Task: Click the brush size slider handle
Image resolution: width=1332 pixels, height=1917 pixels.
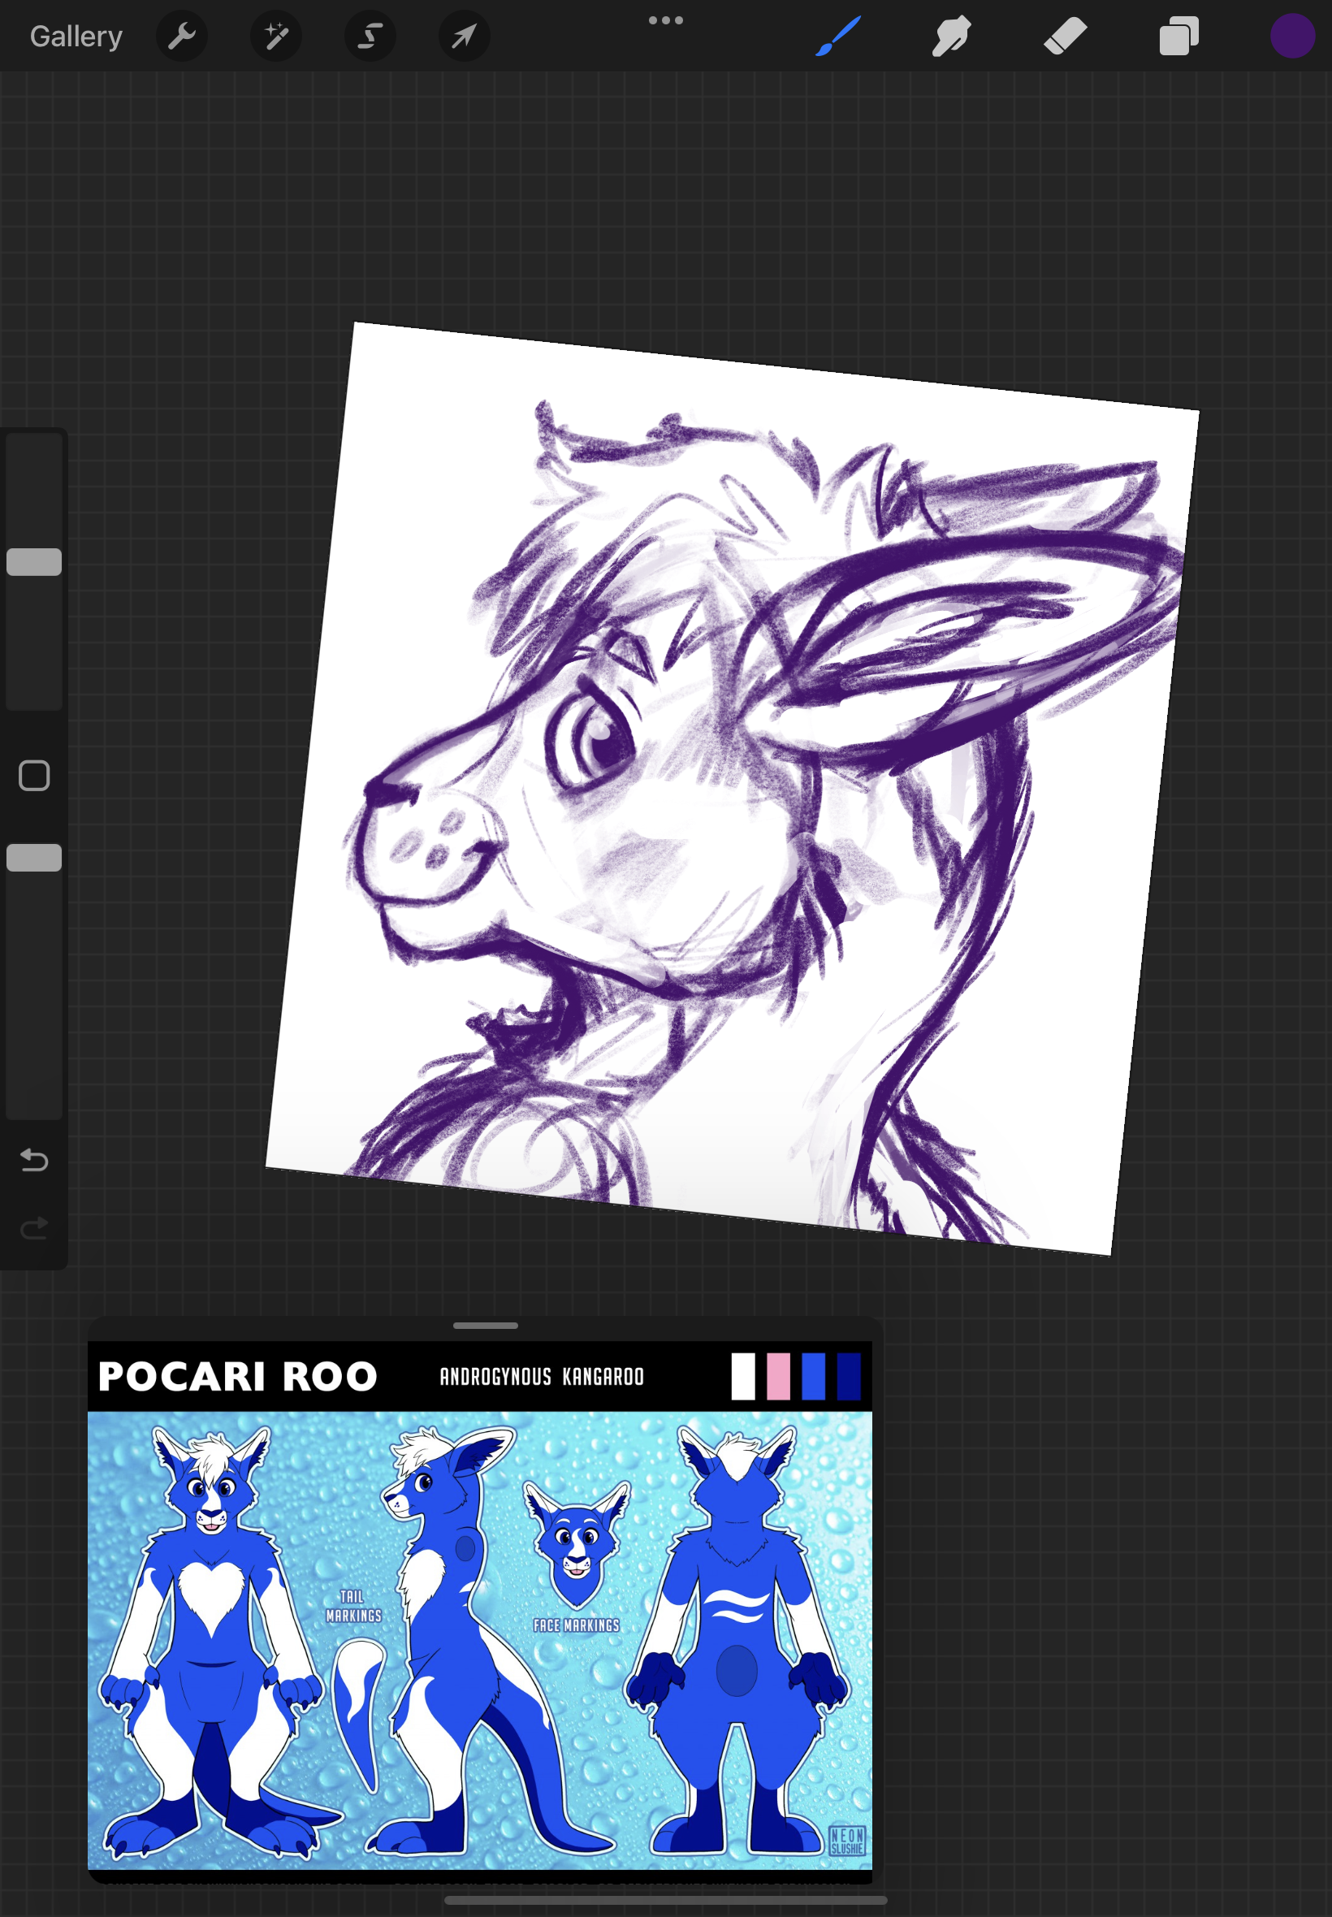Action: [x=34, y=561]
